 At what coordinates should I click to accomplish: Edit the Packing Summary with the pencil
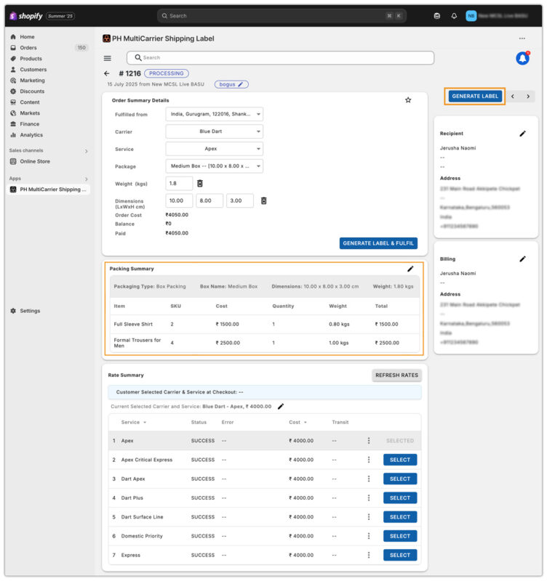(410, 269)
